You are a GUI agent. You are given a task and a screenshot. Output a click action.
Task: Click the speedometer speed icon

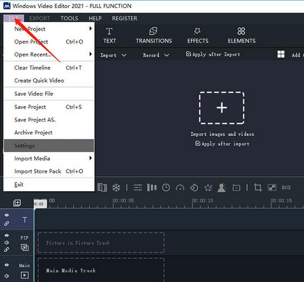coord(180,188)
